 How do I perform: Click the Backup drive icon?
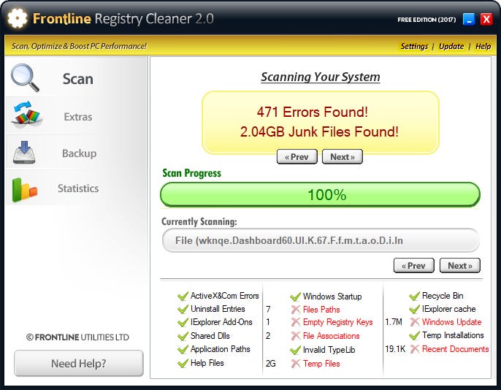coord(24,152)
